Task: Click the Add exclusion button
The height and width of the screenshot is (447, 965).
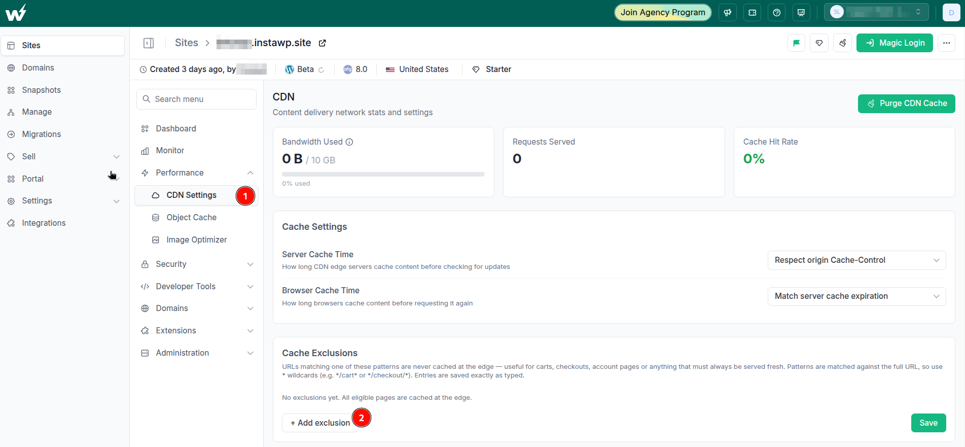Action: point(320,423)
